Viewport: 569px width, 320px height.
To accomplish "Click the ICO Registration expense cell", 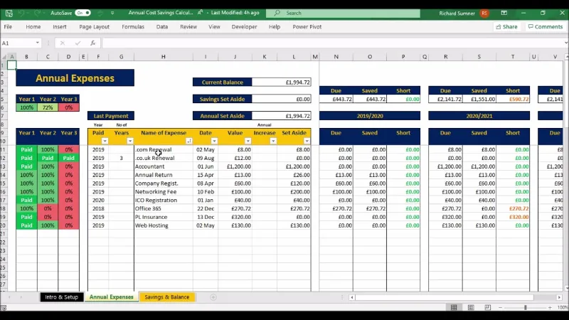I will click(164, 200).
